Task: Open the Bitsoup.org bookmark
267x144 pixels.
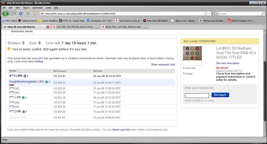Action: point(213,21)
